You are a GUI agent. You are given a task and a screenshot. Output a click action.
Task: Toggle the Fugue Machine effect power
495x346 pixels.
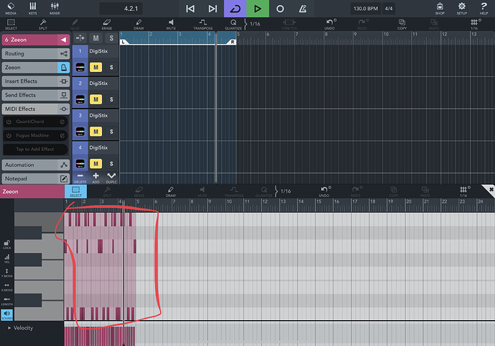point(9,135)
